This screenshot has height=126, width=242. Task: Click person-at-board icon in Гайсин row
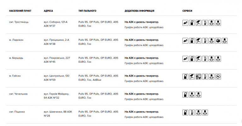click(x=198, y=77)
